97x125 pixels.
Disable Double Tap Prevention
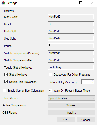pos(6,82)
